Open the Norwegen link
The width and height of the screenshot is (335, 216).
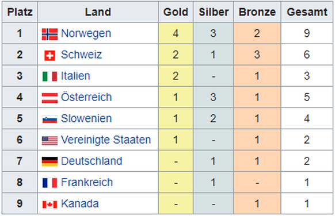point(86,33)
